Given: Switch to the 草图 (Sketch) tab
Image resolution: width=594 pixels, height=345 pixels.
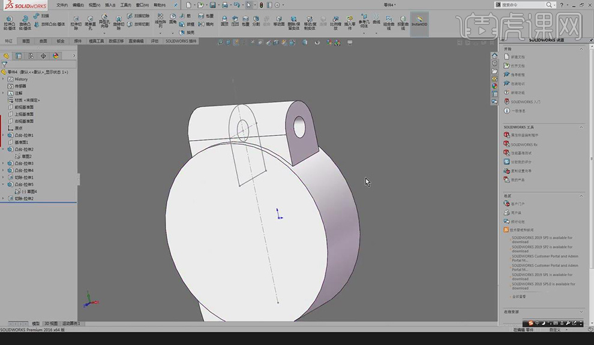Looking at the screenshot, I should pyautogui.click(x=26, y=41).
